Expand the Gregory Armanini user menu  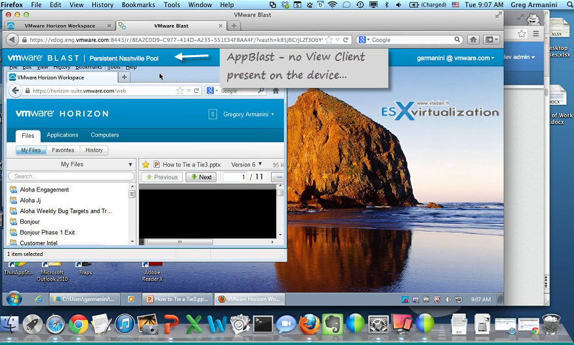pyautogui.click(x=249, y=114)
